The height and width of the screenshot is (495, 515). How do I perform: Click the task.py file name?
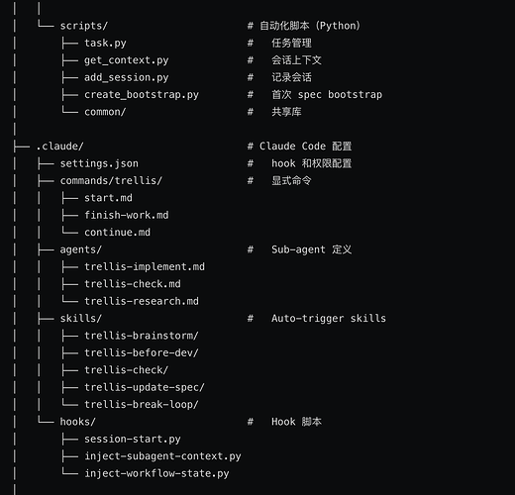(x=105, y=44)
